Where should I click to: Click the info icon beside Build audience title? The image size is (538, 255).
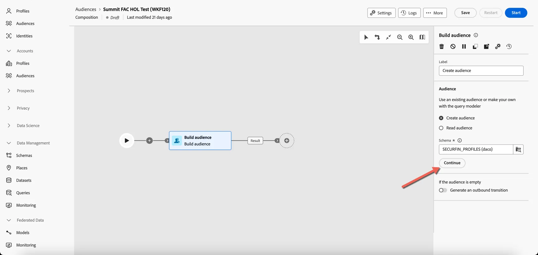pyautogui.click(x=476, y=35)
